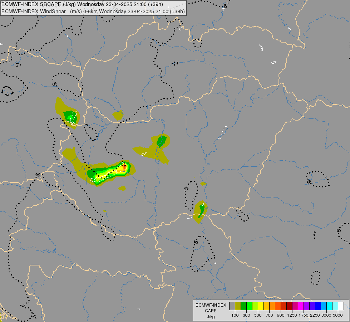Click the purple 1750 J/kg swatch

306,306
